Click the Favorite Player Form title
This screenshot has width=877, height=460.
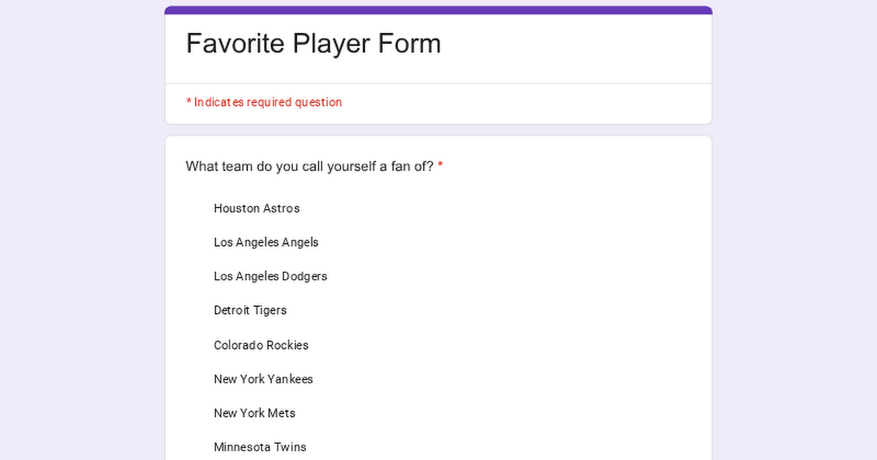pos(314,44)
